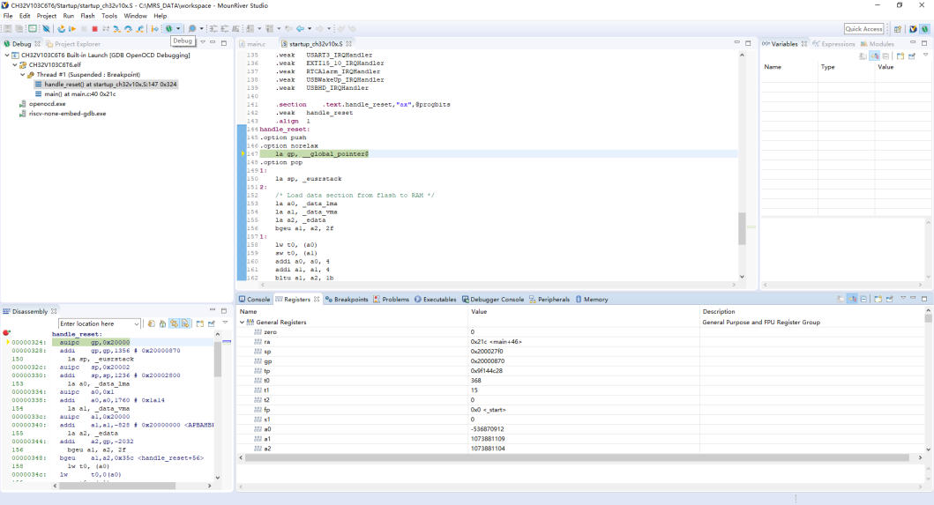This screenshot has height=505, width=934.
Task: Toggle the breakpoint marker at handle_reset in Disassembly
Action: pos(6,333)
